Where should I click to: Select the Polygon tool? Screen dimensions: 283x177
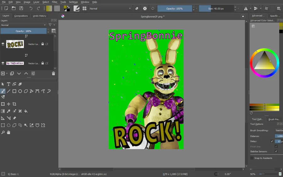[26, 91]
